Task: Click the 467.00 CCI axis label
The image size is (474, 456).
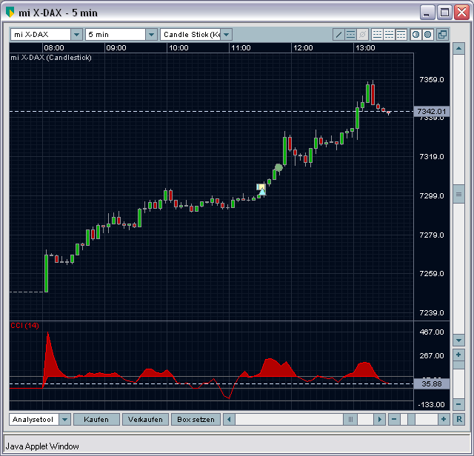Action: tap(432, 332)
